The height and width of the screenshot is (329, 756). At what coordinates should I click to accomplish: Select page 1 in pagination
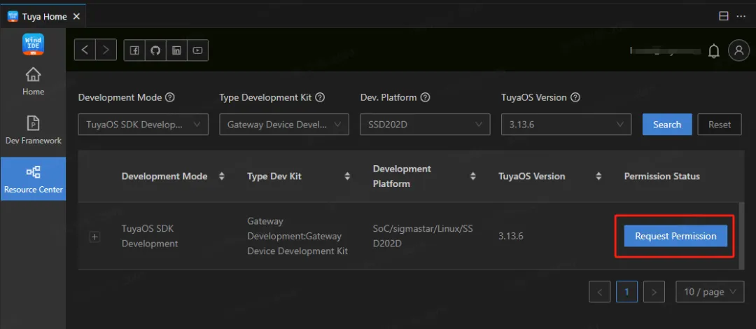coord(626,292)
